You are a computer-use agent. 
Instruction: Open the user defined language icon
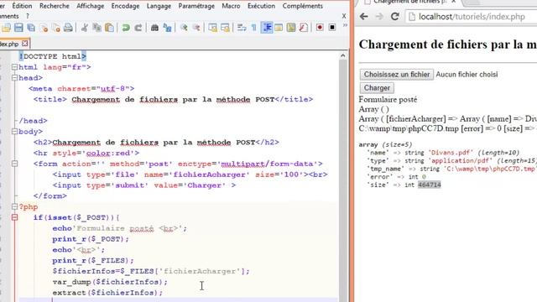point(279,28)
